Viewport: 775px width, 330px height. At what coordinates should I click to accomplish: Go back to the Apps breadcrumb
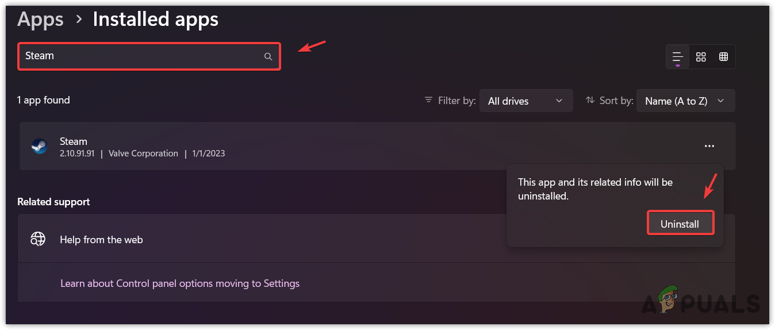pyautogui.click(x=41, y=20)
